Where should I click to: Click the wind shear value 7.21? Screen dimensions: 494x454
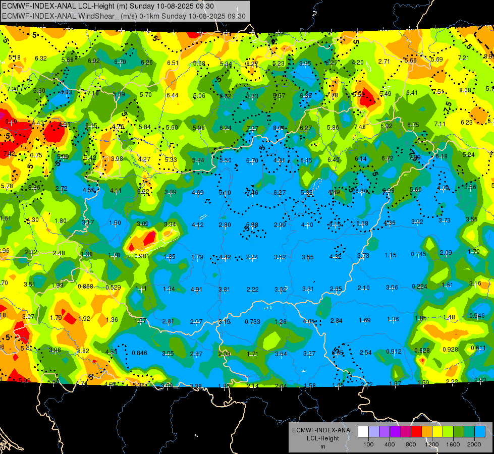[463, 58]
